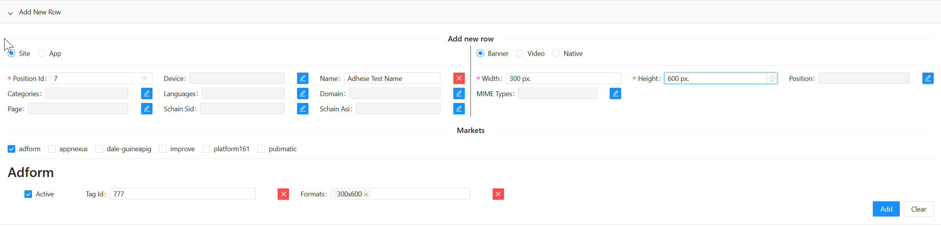Select the App radio button
Viewport: 941px width, 226px height.
click(x=42, y=54)
